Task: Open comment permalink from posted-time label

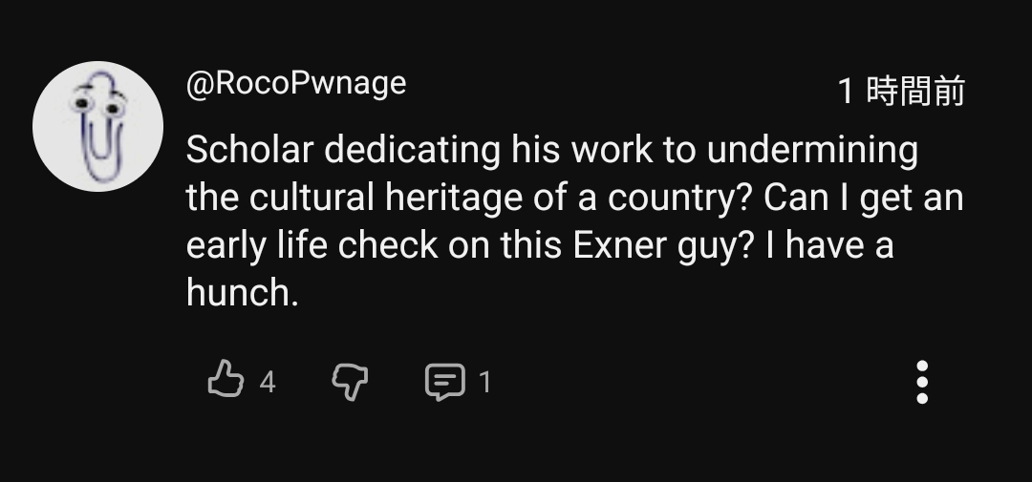Action: tap(900, 92)
